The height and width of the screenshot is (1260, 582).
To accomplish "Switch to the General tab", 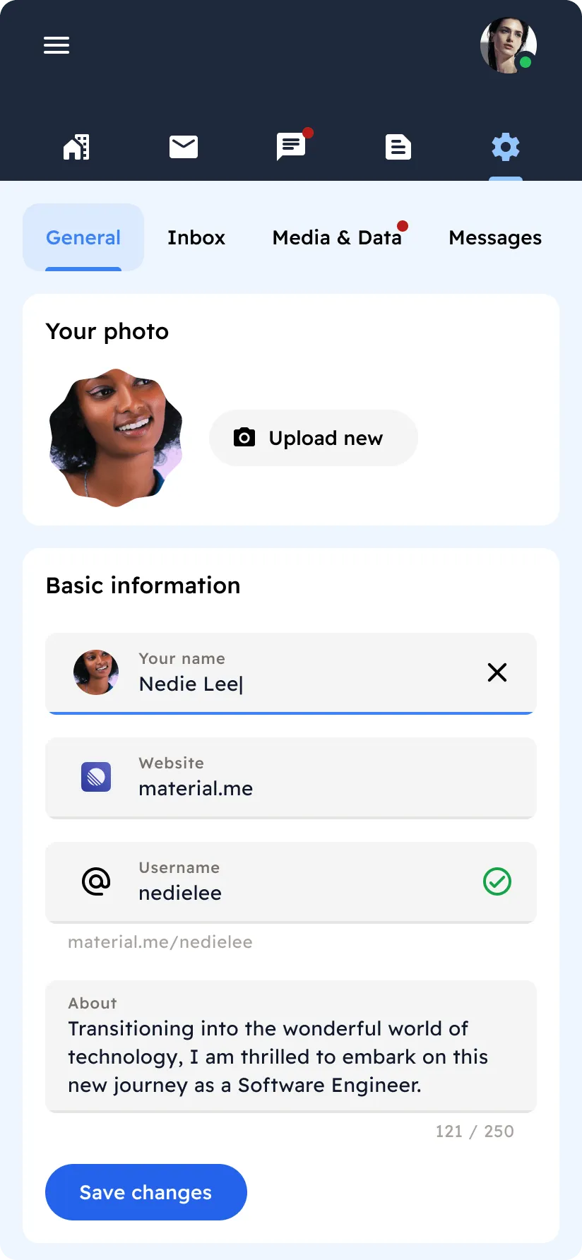I will point(83,237).
